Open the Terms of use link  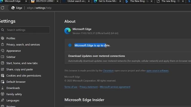(x=71, y=87)
